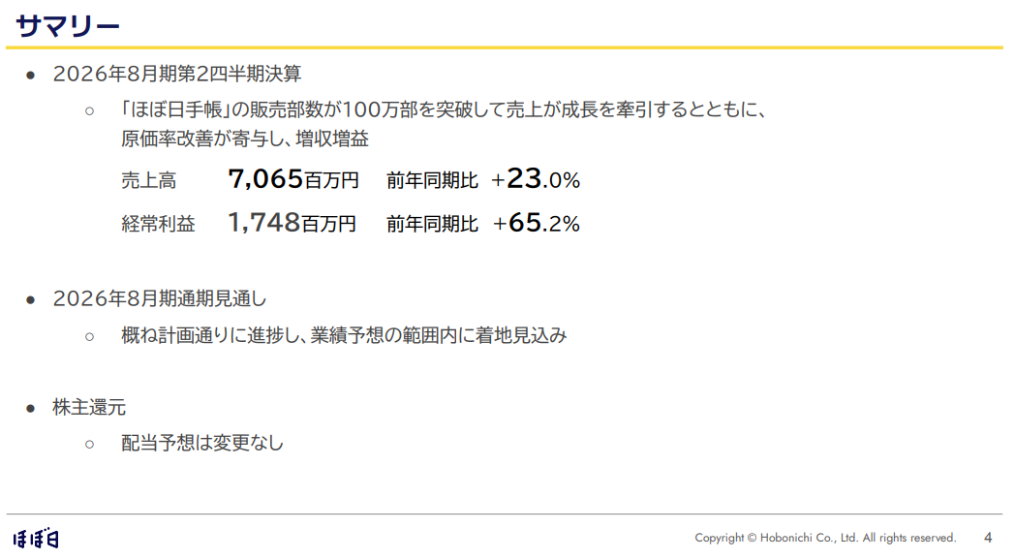The height and width of the screenshot is (559, 1015).
Task: Click the filled bullet beside 株主還元
Action: [x=31, y=408]
